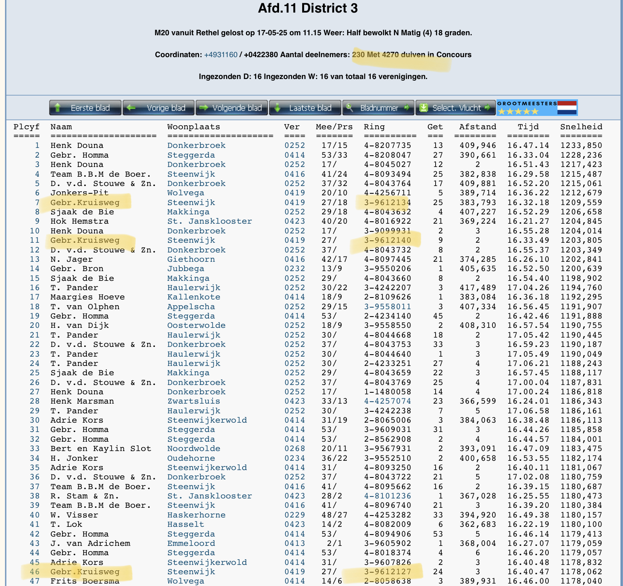Open the Grootmeesters banner with Dutch flag
Viewport: 623px width, 586px height.
pos(537,108)
